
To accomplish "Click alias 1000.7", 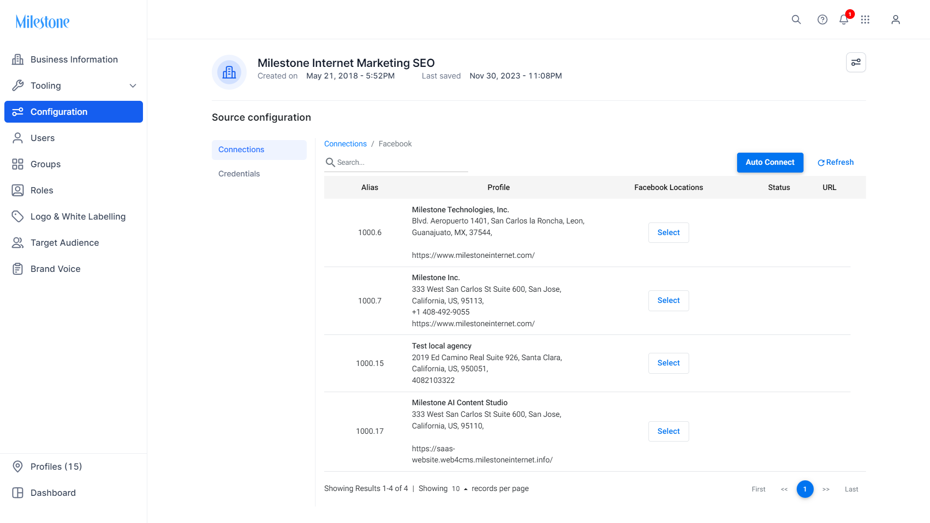I will coord(370,301).
